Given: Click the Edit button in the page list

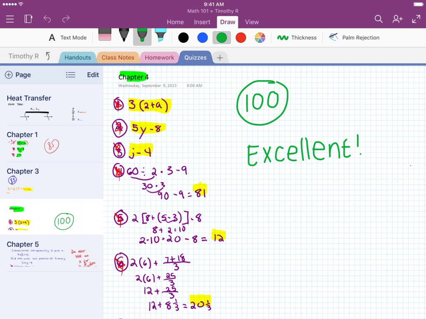Looking at the screenshot, I should point(93,75).
